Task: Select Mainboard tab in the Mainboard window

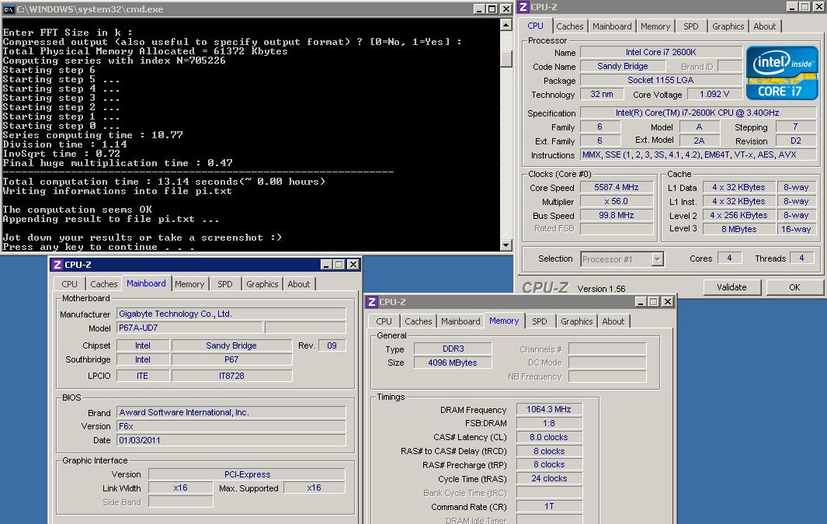Action: coord(146,283)
